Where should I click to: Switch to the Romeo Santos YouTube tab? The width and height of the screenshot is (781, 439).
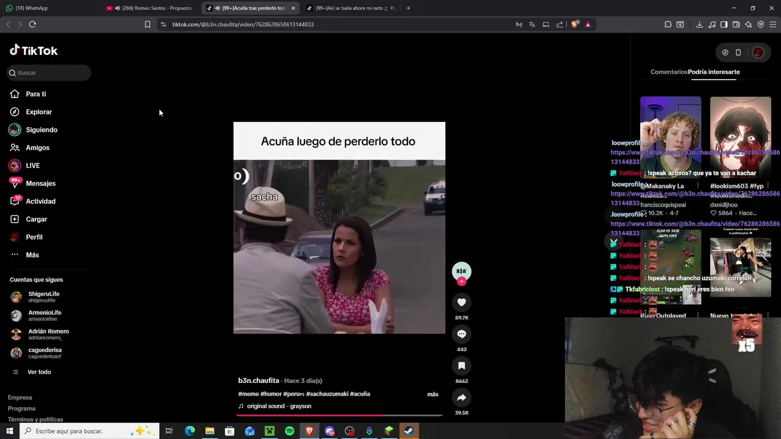[x=149, y=8]
